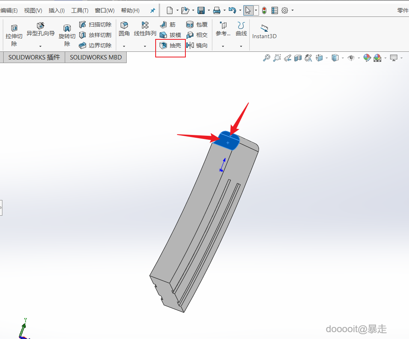This screenshot has height=339, width=409.
Task: Click the Undo arrow icon
Action: [232, 10]
